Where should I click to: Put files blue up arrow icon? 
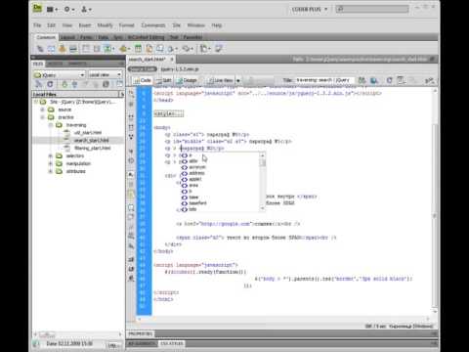(74, 84)
